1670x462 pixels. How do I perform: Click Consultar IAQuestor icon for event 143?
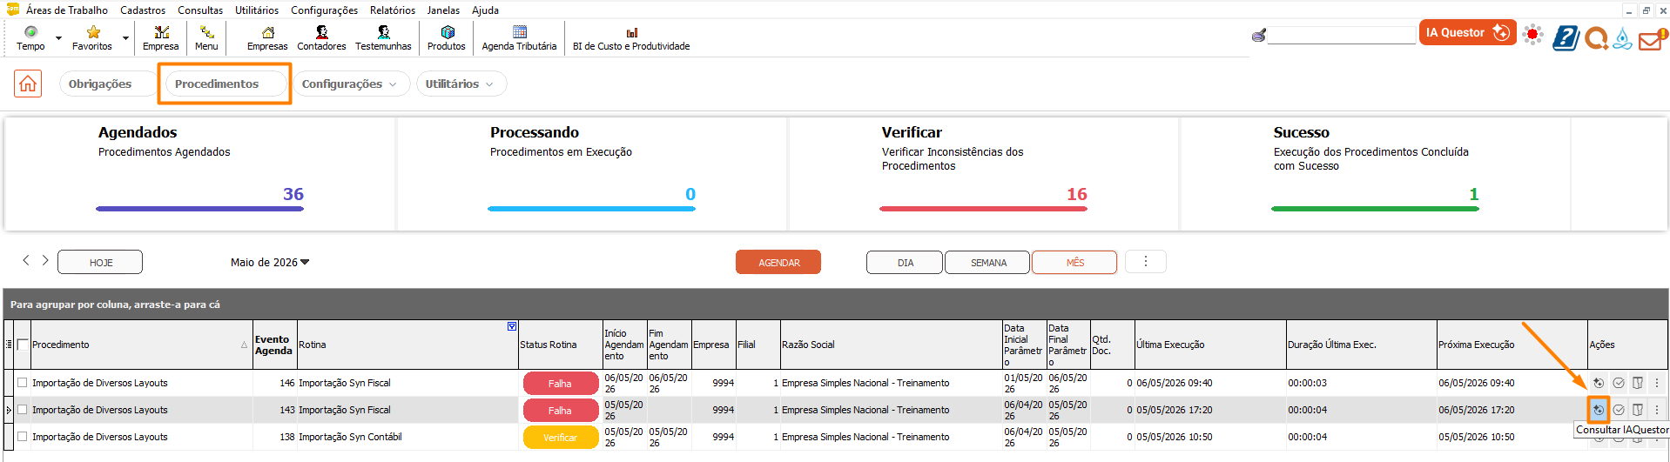pyautogui.click(x=1598, y=410)
